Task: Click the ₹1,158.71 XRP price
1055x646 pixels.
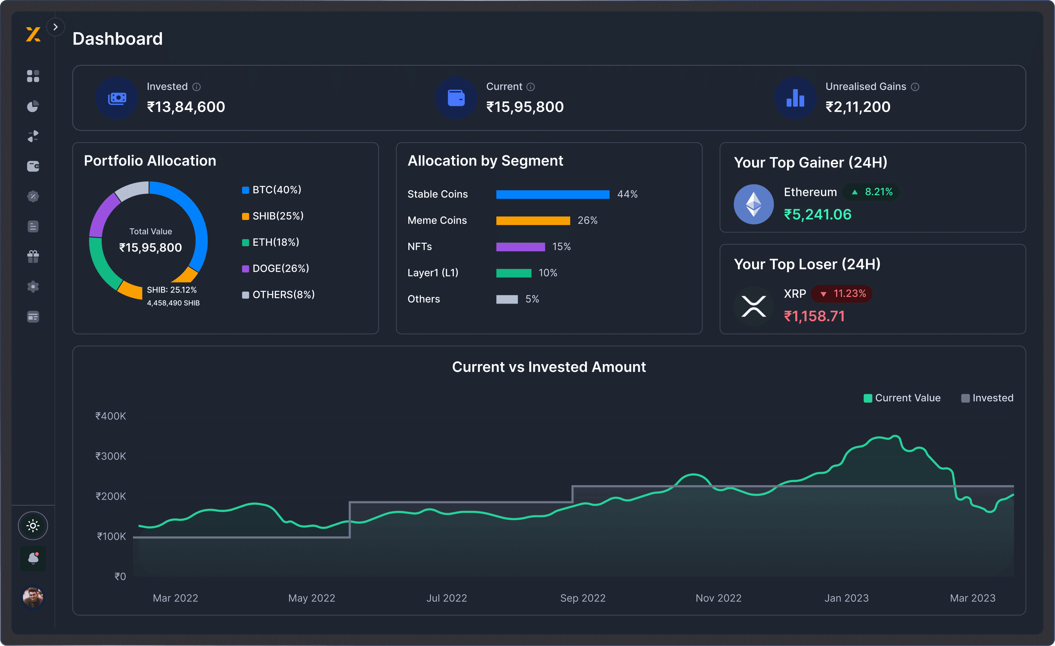Action: pos(814,316)
